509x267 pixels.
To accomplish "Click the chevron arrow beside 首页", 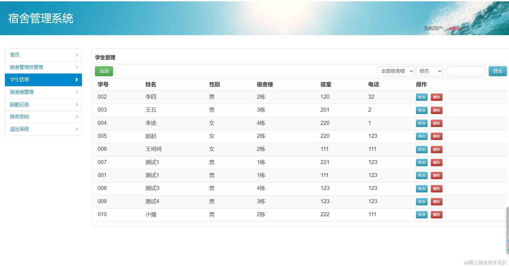I will click(77, 55).
